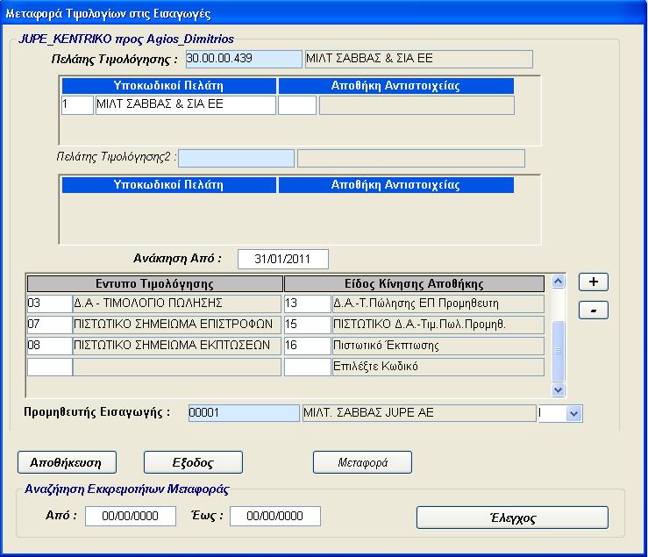Image resolution: width=648 pixels, height=557 pixels.
Task: Click customer name field next to 30.00.00.439
Action: 418,59
